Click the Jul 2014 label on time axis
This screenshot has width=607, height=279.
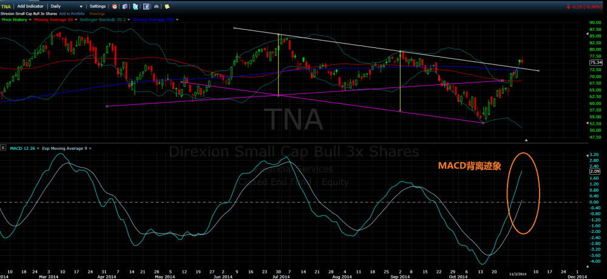point(280,277)
